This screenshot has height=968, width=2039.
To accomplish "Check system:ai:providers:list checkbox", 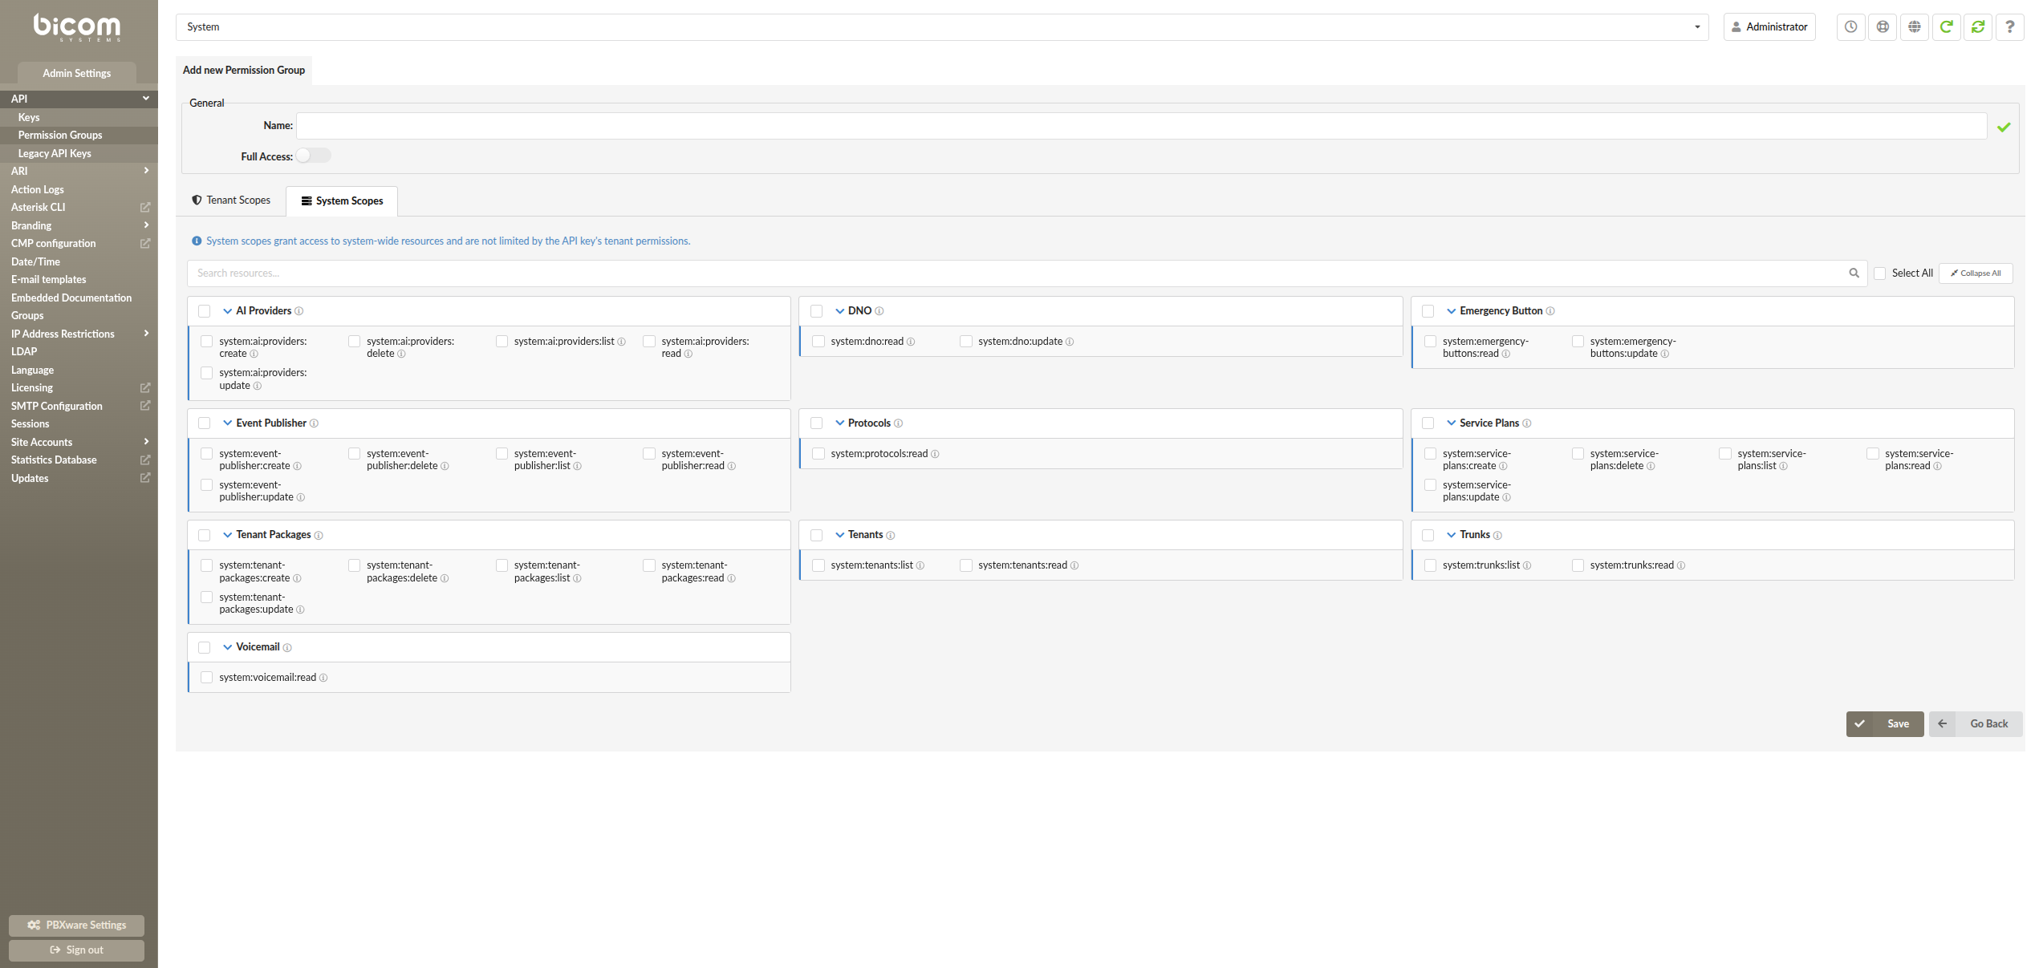I will coord(502,342).
